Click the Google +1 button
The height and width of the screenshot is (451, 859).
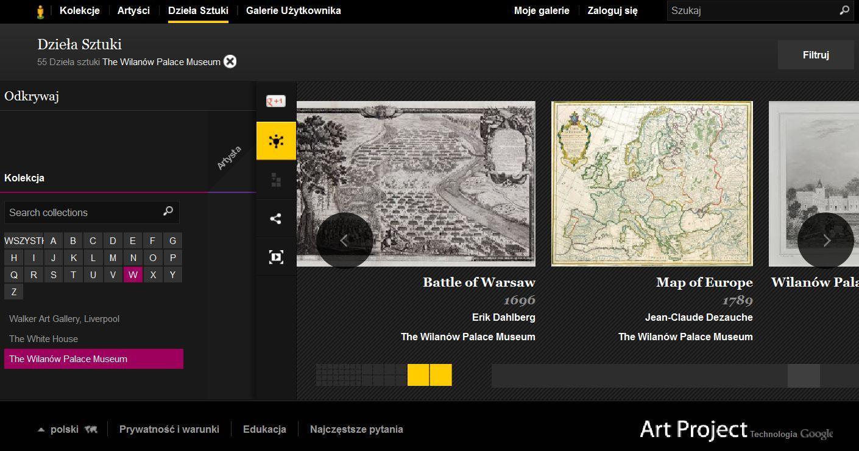(276, 101)
